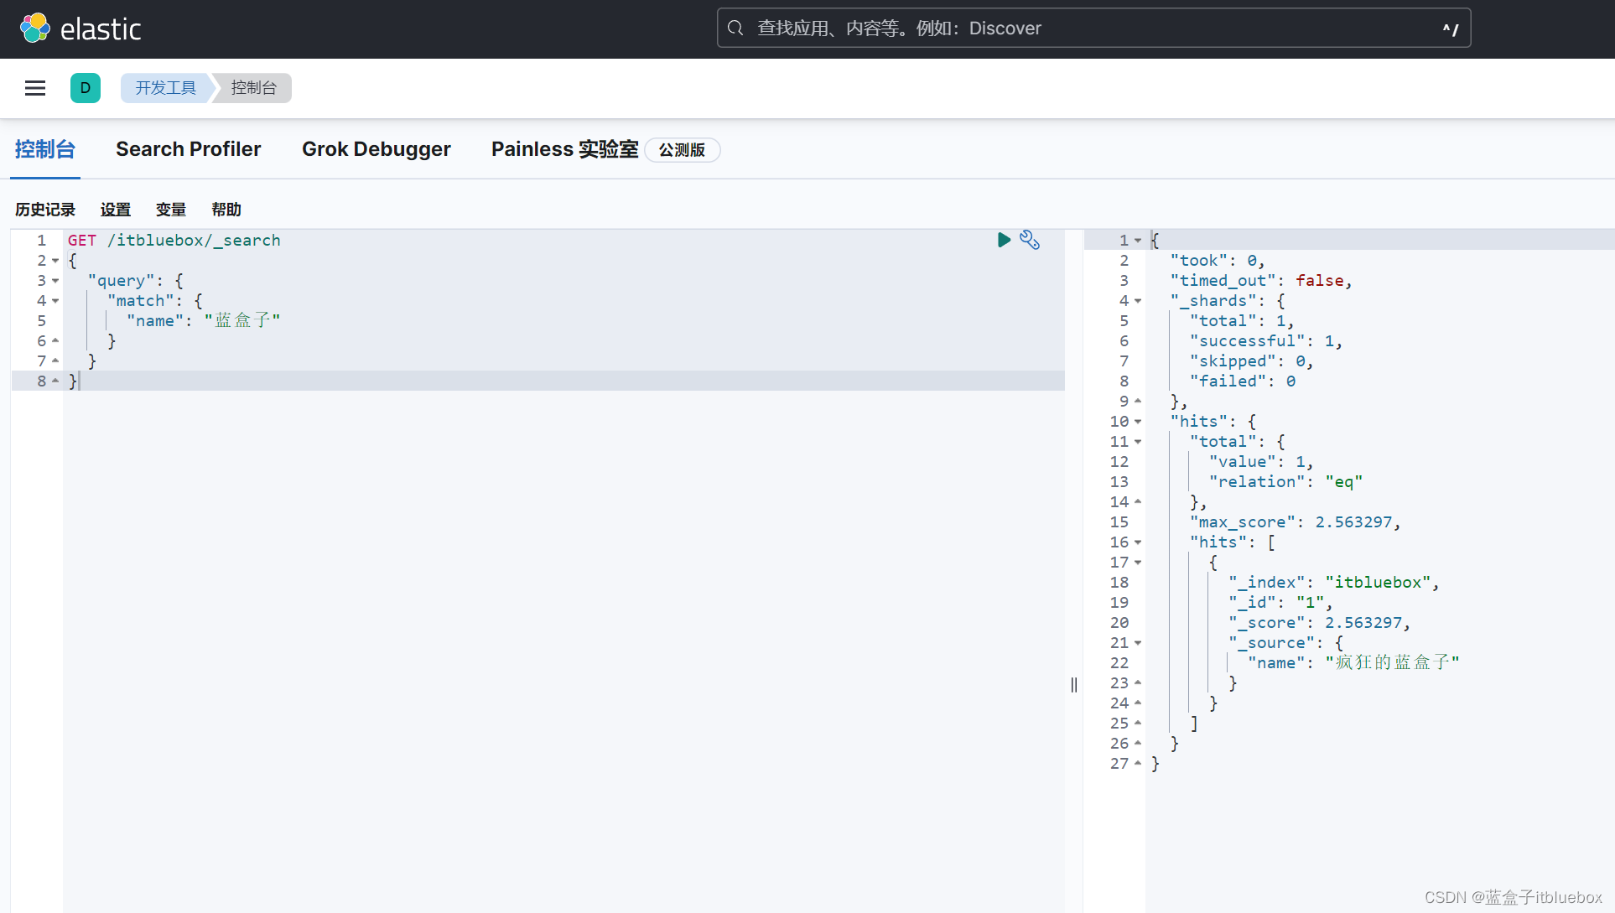Open the Painless 实验室 tab
The image size is (1615, 913).
tap(564, 149)
